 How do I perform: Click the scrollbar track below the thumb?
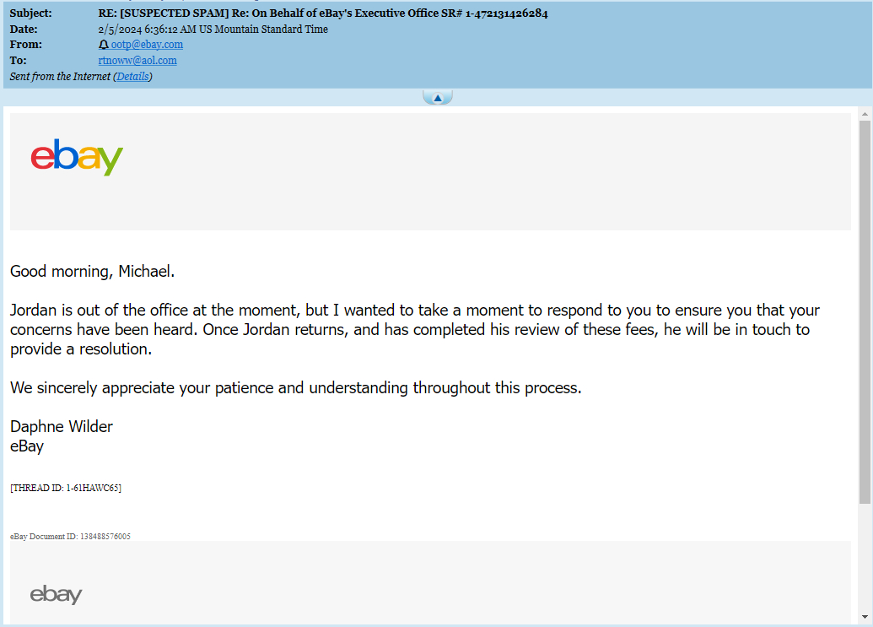(865, 557)
